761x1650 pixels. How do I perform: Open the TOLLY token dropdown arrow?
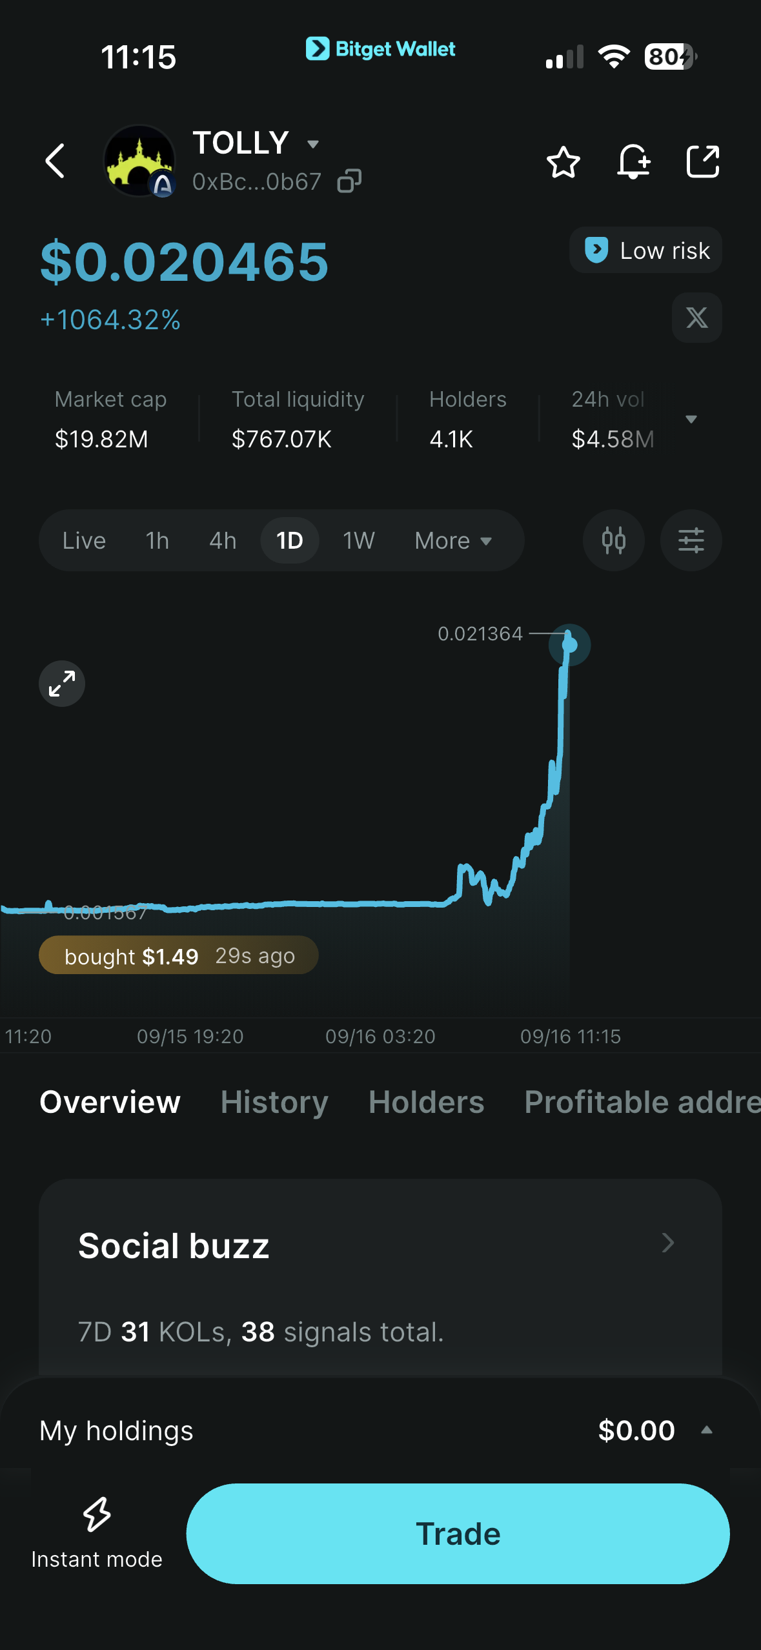click(313, 144)
